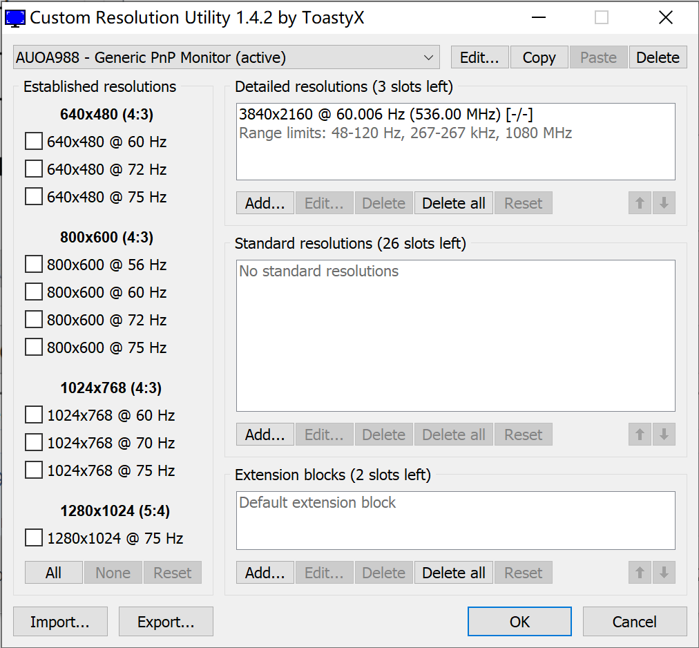Click Edit... under Standard resolutions

325,435
